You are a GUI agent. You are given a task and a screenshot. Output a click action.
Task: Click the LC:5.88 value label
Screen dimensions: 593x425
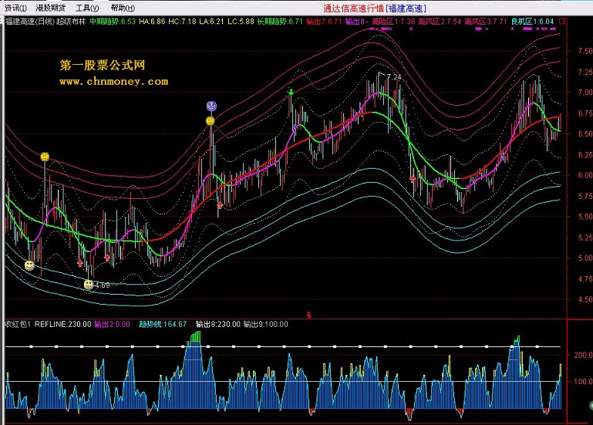pyautogui.click(x=241, y=21)
